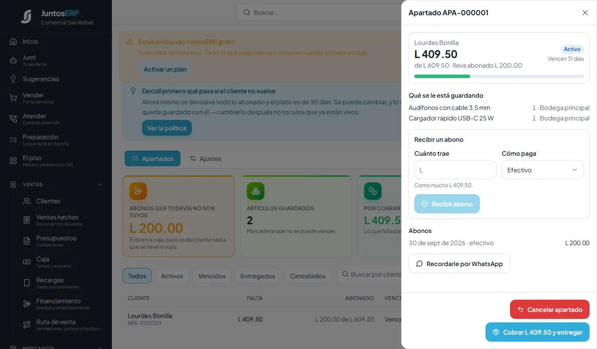Open Atender via the phone icon

pos(13,119)
